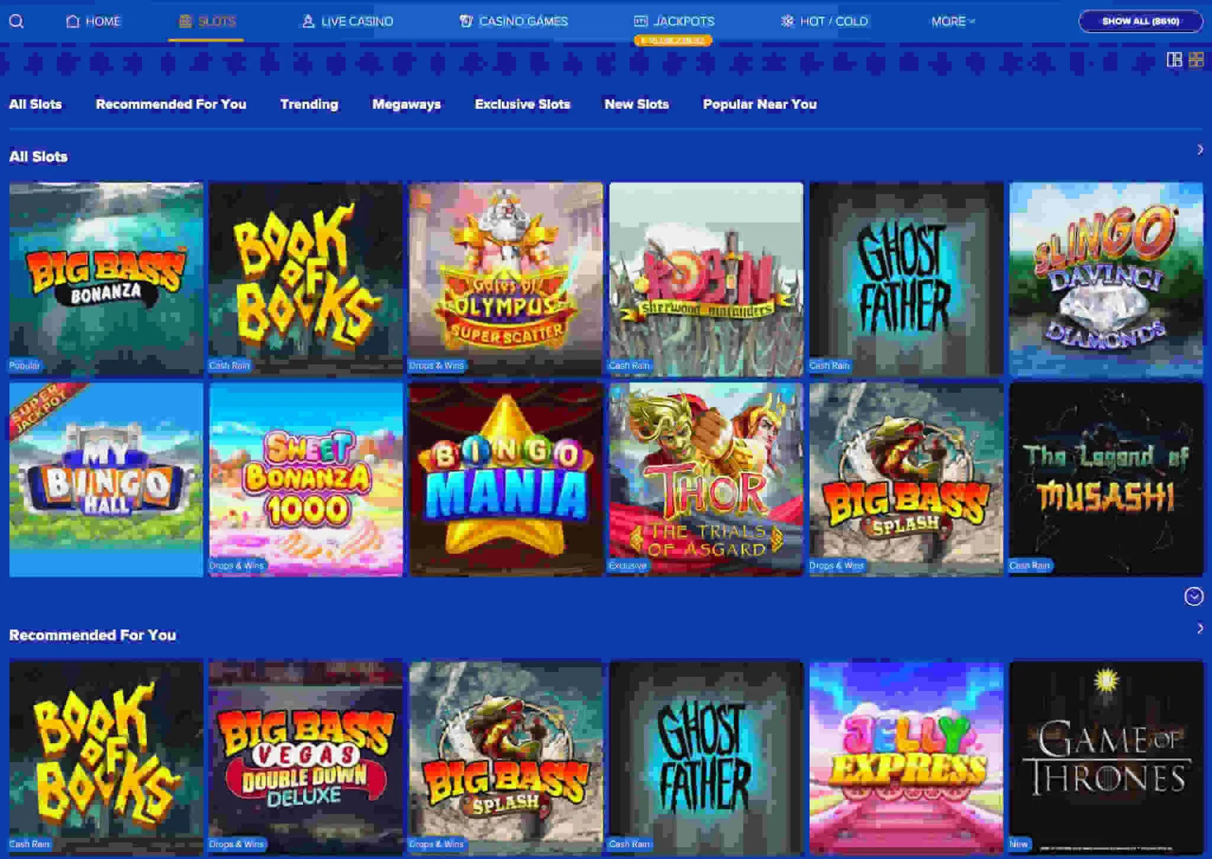Viewport: 1212px width, 859px height.
Task: Click the Hot / Cold snowflake icon
Action: (787, 21)
